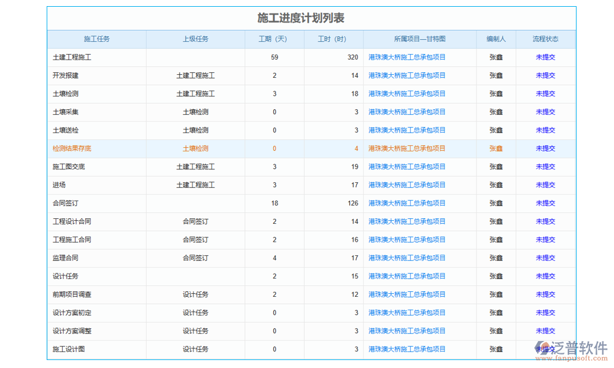
Task: Select the 工时（时） column header
Action: (333, 39)
